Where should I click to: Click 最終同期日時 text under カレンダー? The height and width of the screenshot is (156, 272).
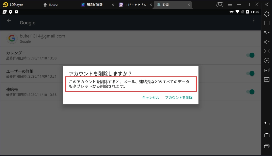tap(31, 58)
